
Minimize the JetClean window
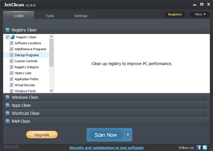pyautogui.click(x=195, y=5)
